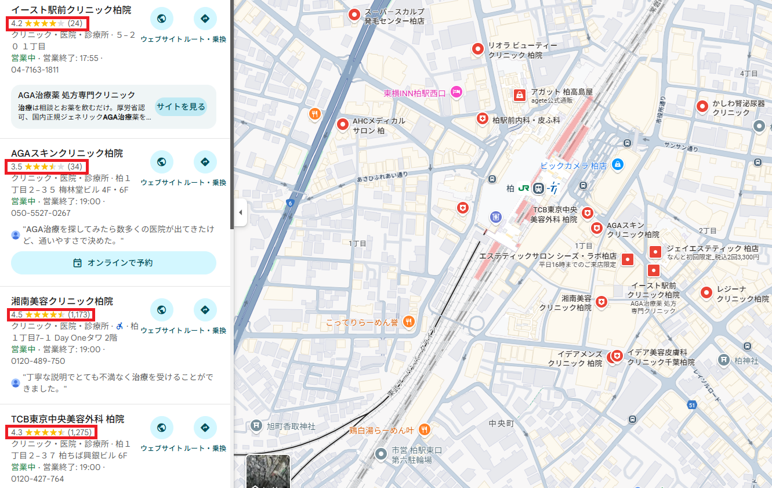Click the review snippet starting "丁寧な説明でとても"
Viewport: 772px width, 488px height.
pos(118,382)
